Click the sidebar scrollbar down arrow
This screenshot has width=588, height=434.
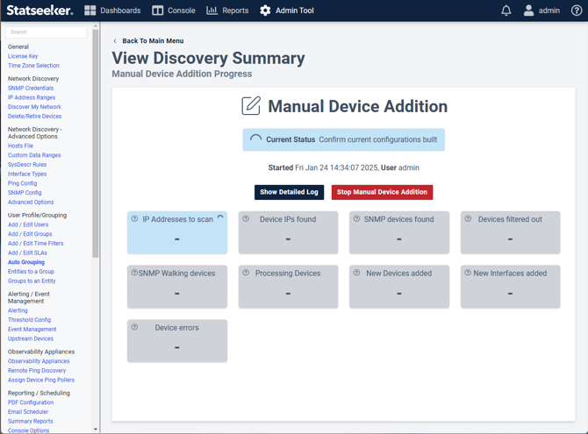pyautogui.click(x=96, y=430)
